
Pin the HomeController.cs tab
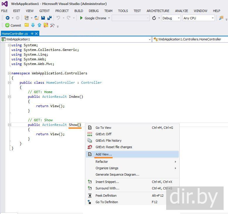tap(32, 34)
